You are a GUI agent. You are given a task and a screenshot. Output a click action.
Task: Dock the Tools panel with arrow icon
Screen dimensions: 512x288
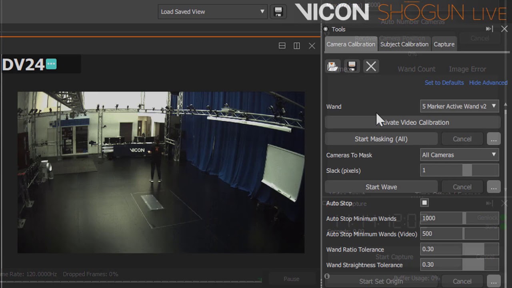(490, 29)
